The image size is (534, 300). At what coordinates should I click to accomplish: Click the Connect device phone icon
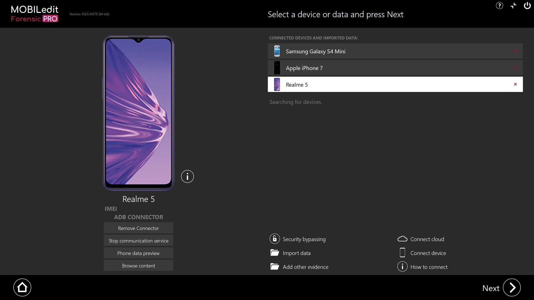402,253
